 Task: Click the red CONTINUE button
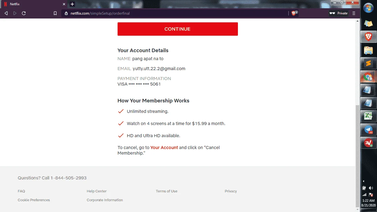pos(177,29)
